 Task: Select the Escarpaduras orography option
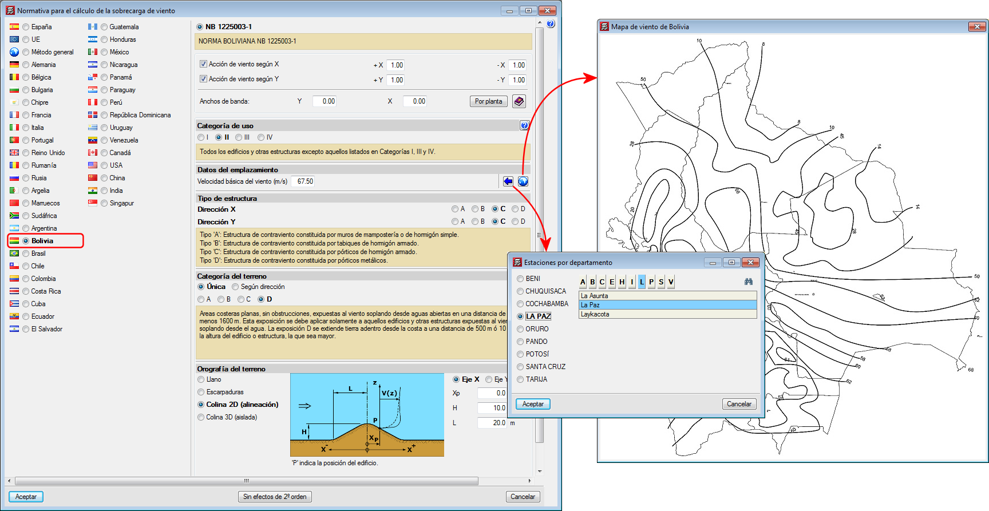tap(201, 392)
